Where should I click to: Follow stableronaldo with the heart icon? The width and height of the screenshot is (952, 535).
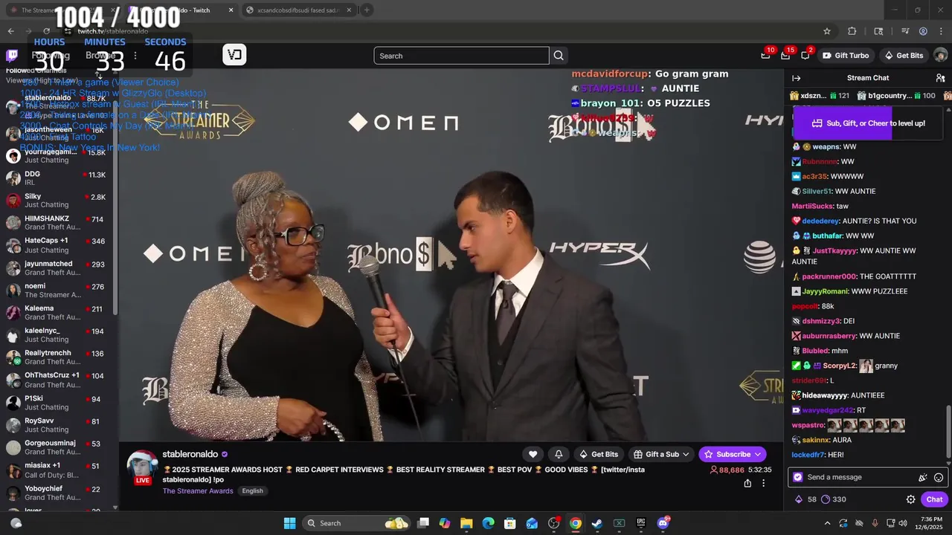coord(533,454)
